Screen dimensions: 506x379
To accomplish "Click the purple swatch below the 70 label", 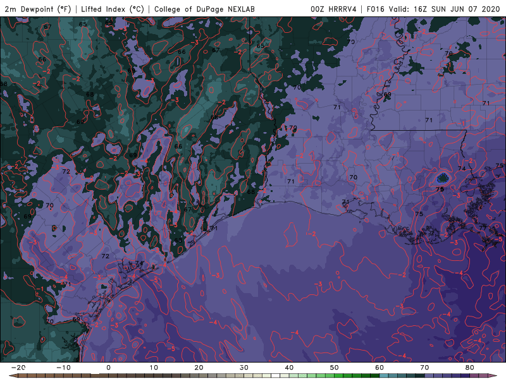I will (429, 376).
